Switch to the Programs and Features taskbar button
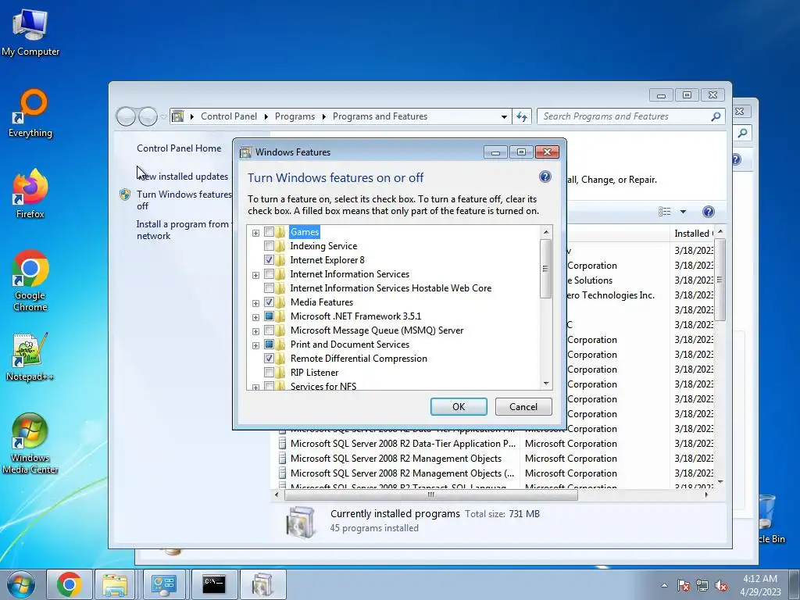This screenshot has height=600, width=800. 262,584
